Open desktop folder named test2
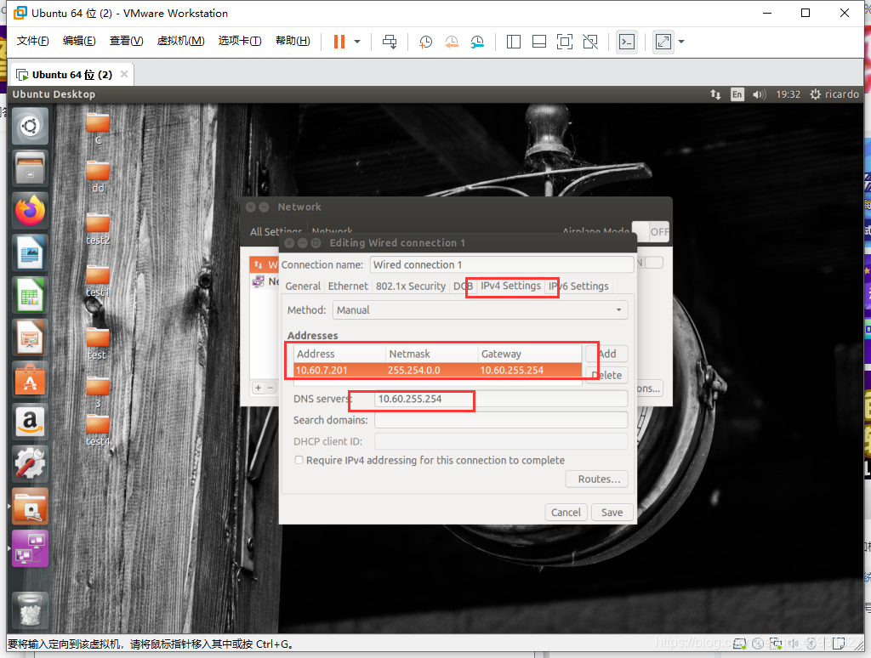Viewport: 871px width, 658px height. click(98, 229)
